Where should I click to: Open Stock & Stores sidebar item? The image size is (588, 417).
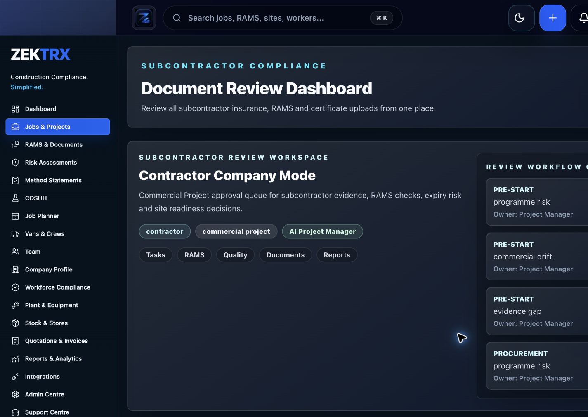tap(58, 323)
